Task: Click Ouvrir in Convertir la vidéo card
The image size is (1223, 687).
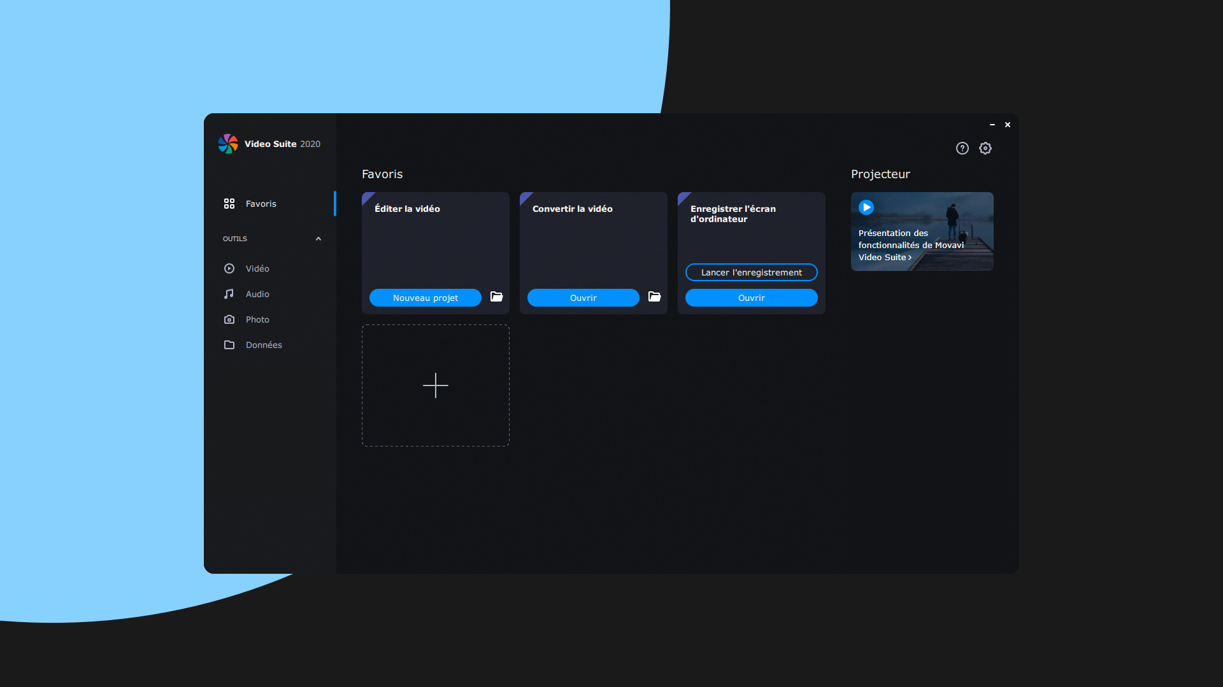Action: 583,298
